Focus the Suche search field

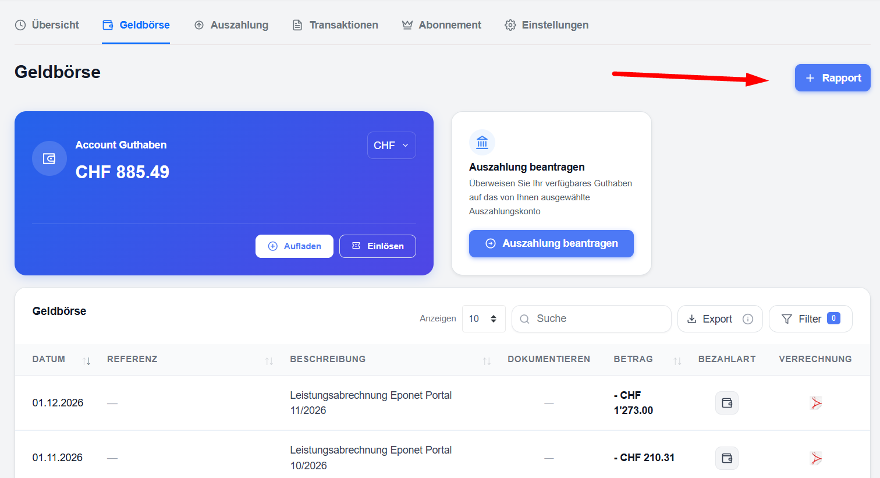point(591,319)
